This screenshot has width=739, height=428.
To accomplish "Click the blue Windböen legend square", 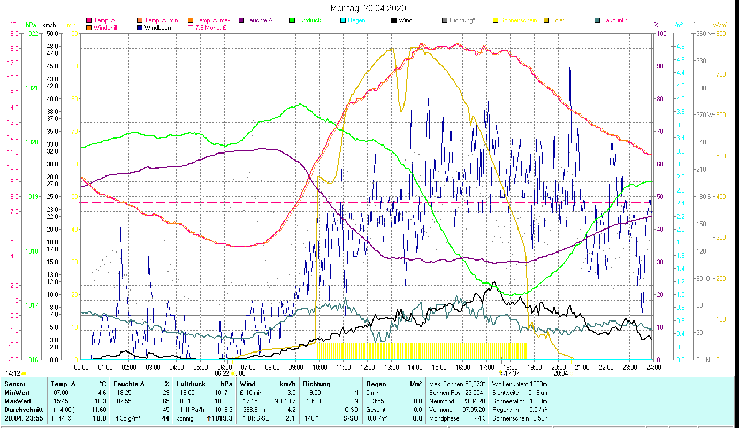I will pos(140,28).
